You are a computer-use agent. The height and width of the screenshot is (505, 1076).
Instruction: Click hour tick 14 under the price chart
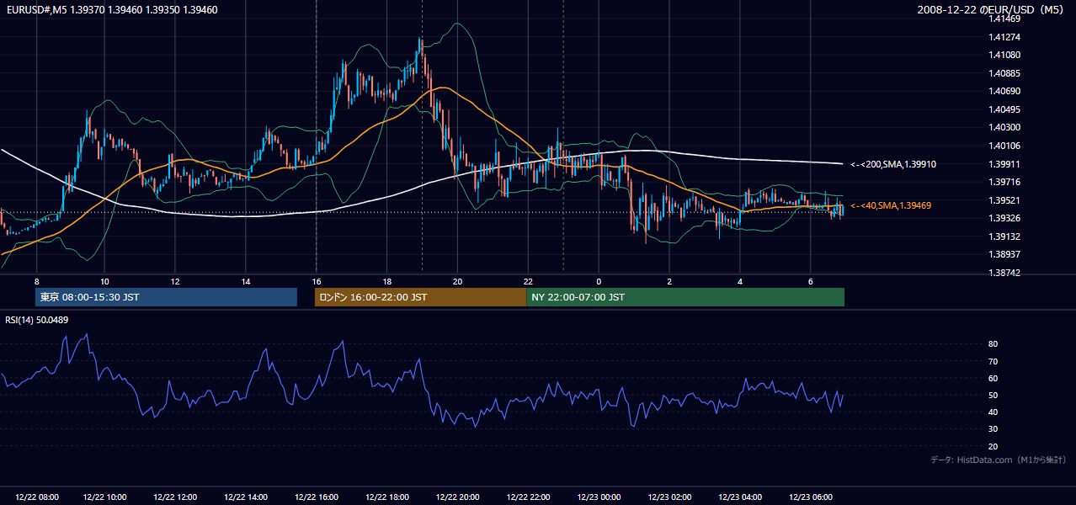tap(246, 281)
